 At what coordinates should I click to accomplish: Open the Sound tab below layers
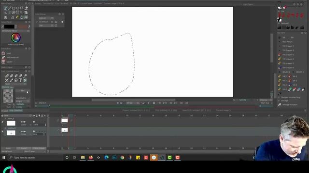(24, 148)
